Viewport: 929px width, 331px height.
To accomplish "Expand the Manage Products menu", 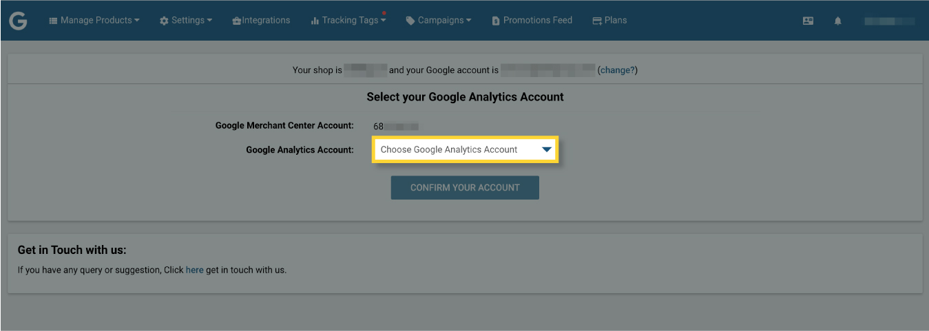I will click(94, 21).
